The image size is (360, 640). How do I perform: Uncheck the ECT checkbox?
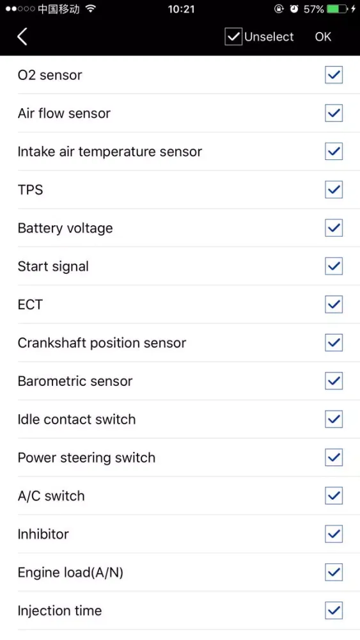334,305
